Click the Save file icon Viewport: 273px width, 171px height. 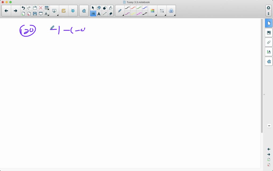[35, 14]
